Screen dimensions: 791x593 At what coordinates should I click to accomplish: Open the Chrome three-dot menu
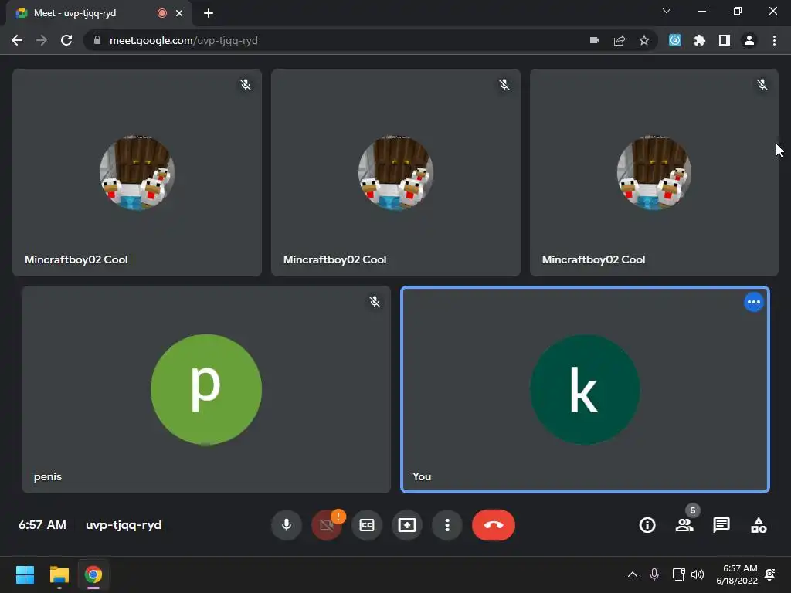click(x=774, y=40)
